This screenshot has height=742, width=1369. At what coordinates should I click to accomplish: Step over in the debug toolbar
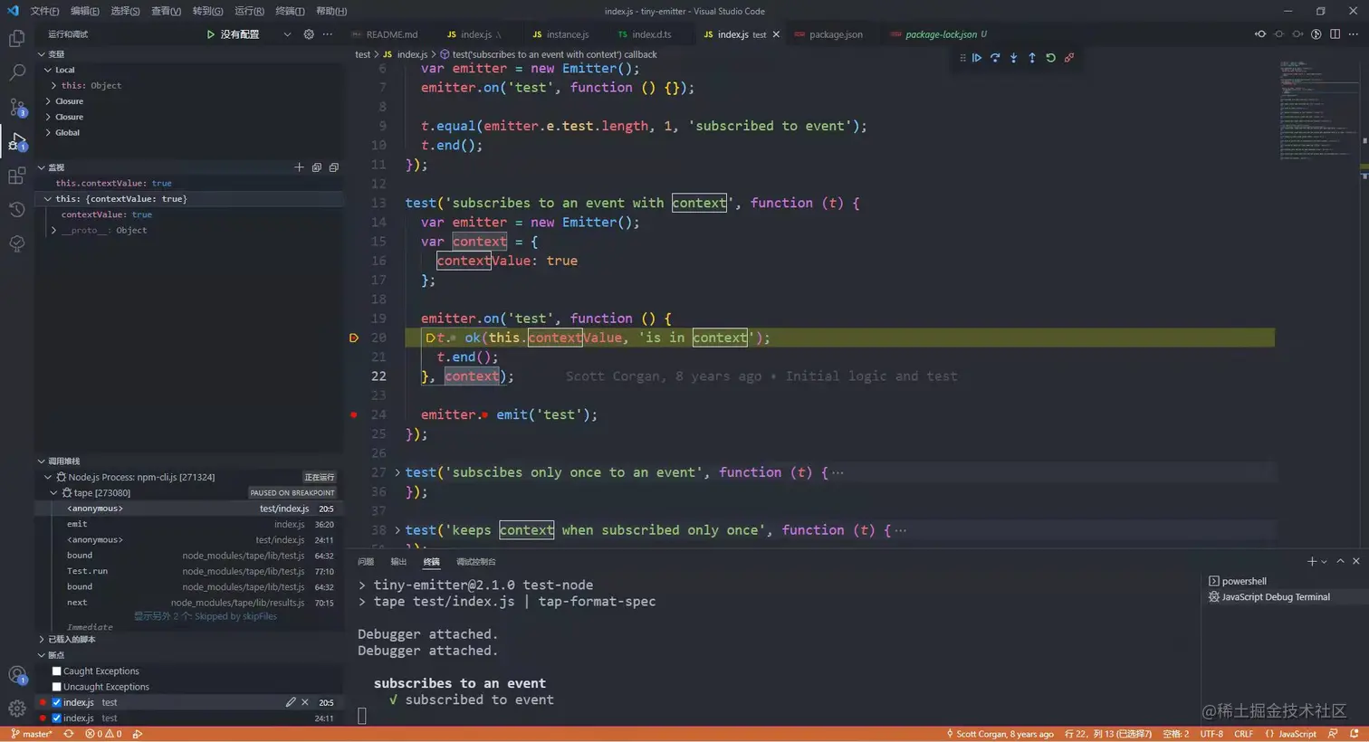[995, 58]
